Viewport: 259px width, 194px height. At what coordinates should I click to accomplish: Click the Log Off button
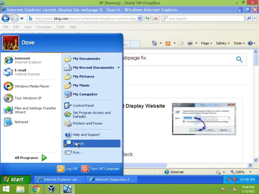(x=67, y=169)
